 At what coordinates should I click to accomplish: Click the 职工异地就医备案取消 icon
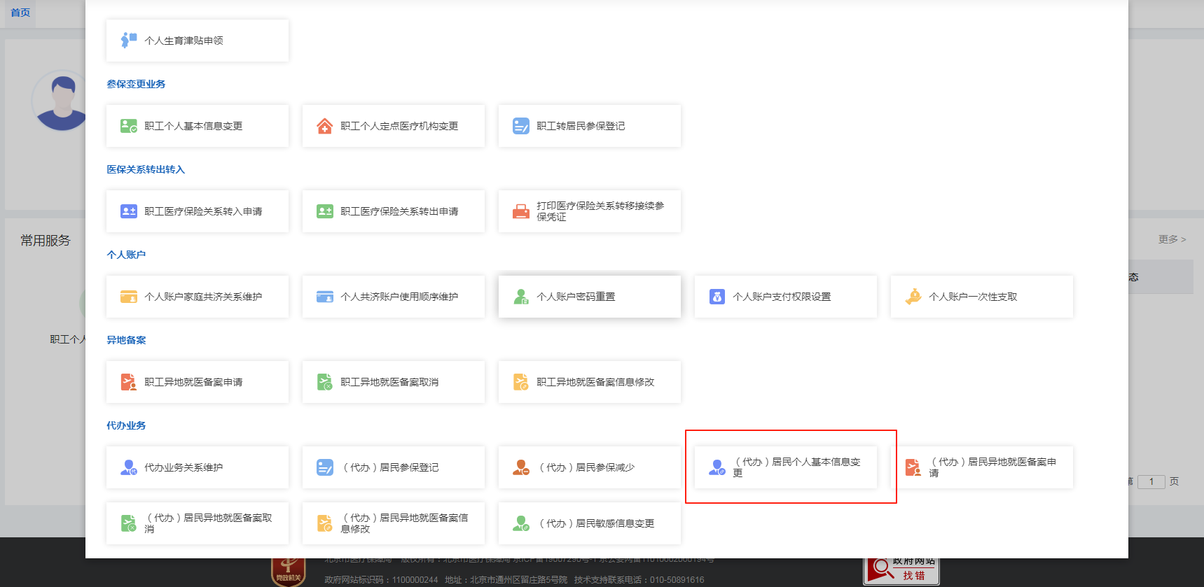click(x=325, y=381)
